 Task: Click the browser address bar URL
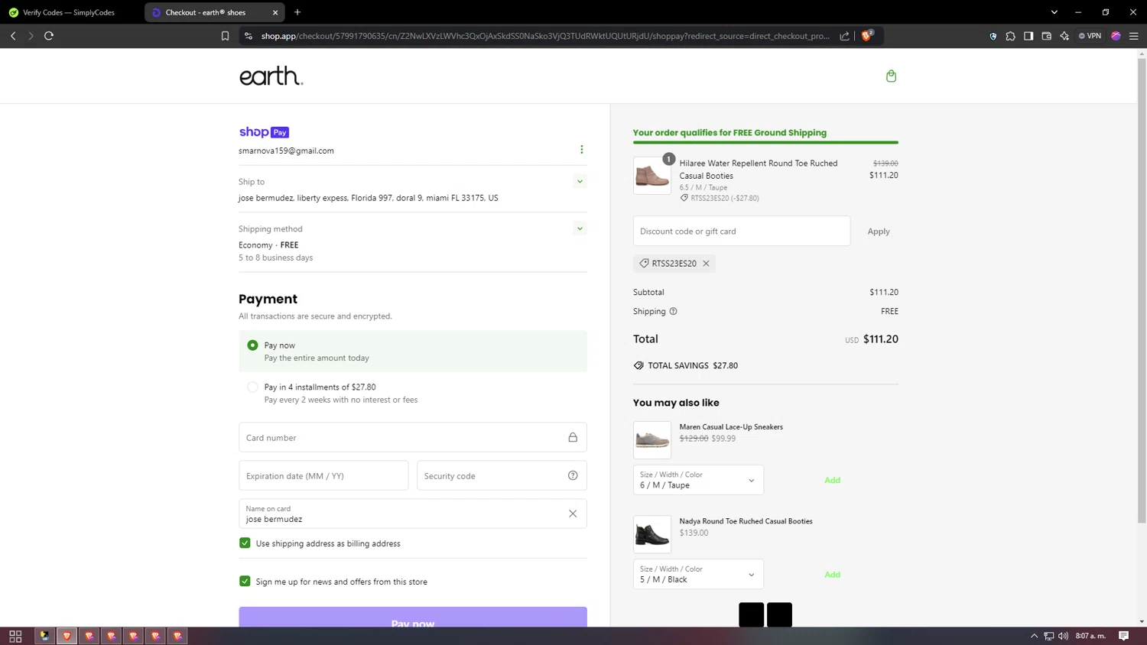(x=544, y=36)
